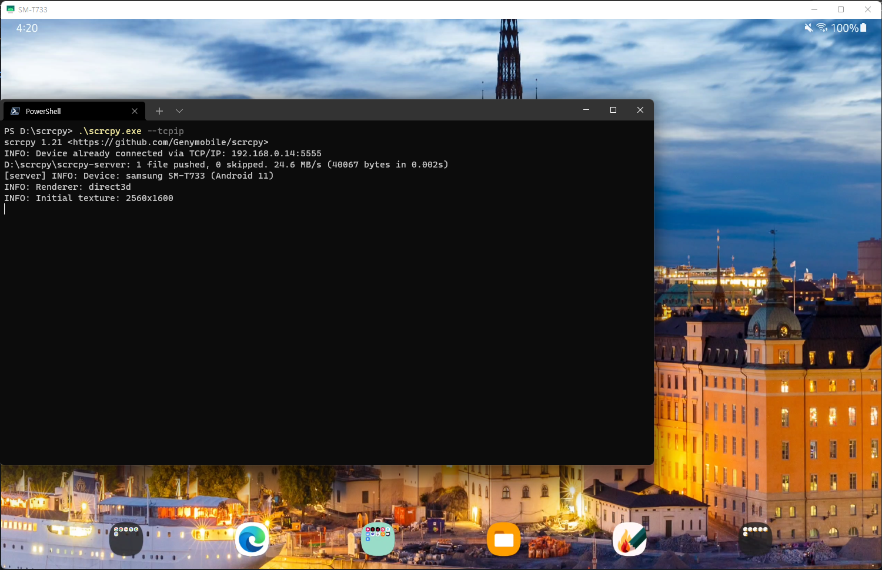Tap the Wi-Fi icon in the status bar
The image size is (882, 570).
pyautogui.click(x=821, y=28)
